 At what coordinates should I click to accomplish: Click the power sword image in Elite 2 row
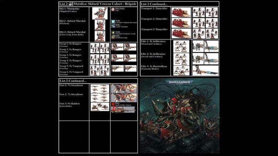212,59
